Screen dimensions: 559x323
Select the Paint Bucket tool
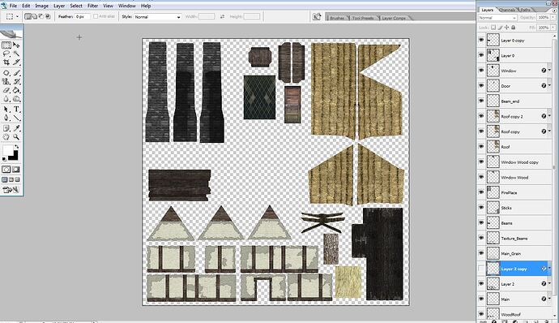pyautogui.click(x=16, y=90)
